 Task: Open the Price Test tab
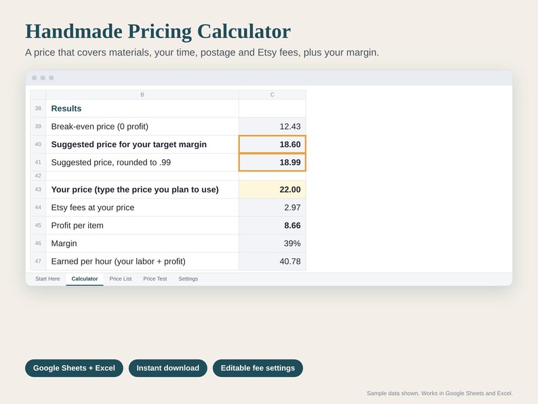(155, 279)
